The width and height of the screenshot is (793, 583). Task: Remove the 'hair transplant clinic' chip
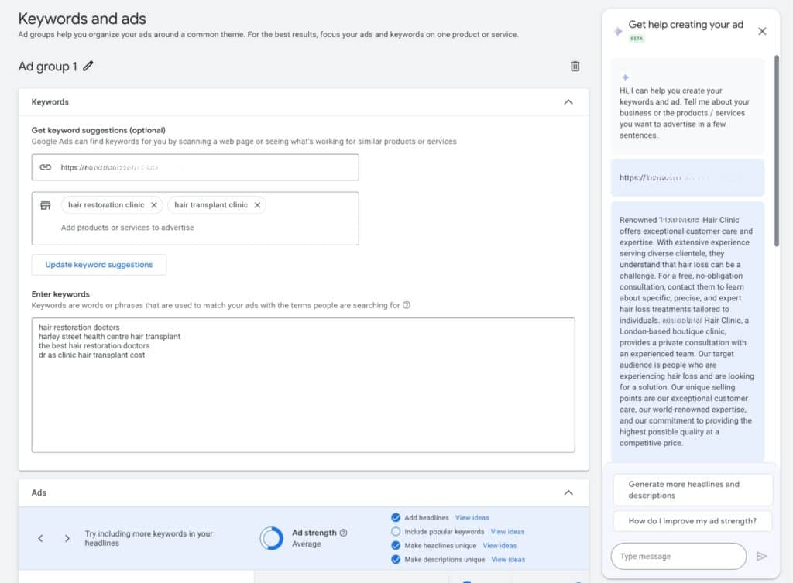(x=257, y=205)
